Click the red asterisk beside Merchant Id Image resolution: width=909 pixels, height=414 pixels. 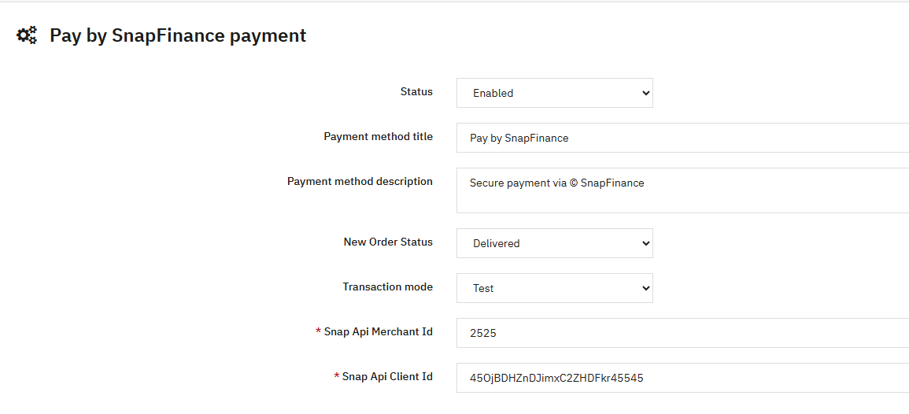pos(318,332)
